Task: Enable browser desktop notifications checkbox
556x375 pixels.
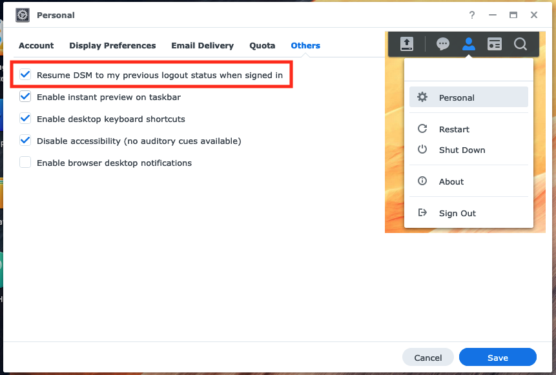Action: [x=25, y=163]
